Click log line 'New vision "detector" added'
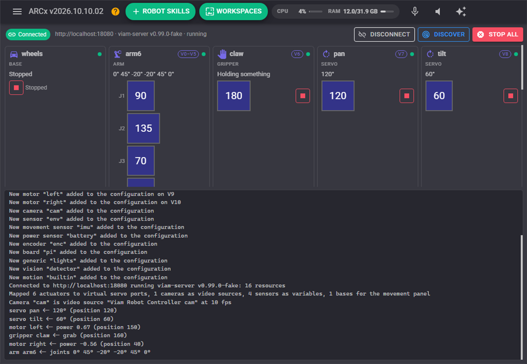Screen dimensions: 527x364 [90, 269]
